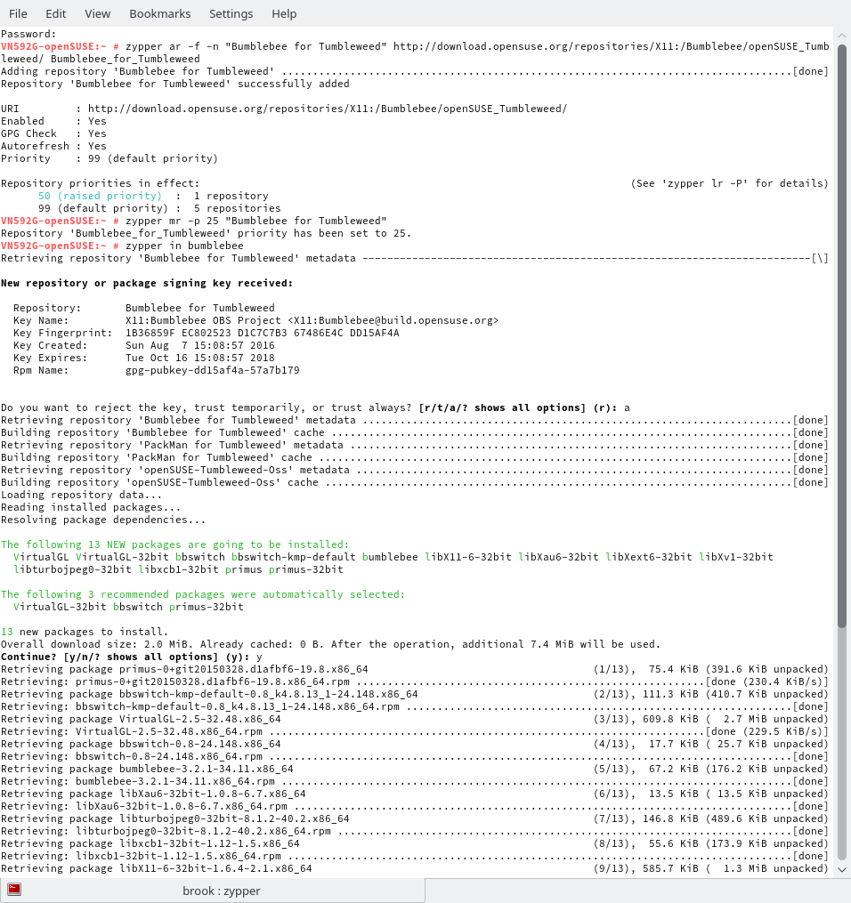This screenshot has height=903, width=851.
Task: Click 'libturbojpeg0-32bit' in package list
Action: tap(72, 569)
